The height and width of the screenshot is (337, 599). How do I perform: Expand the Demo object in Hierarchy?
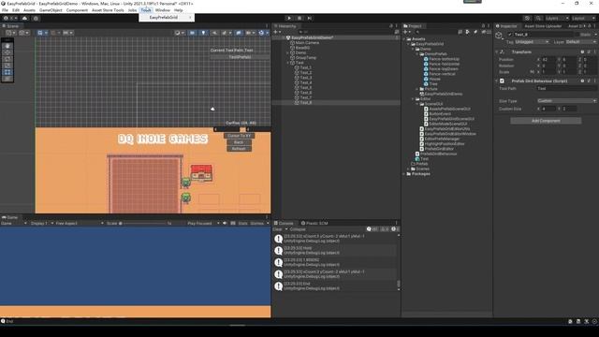pyautogui.click(x=288, y=52)
